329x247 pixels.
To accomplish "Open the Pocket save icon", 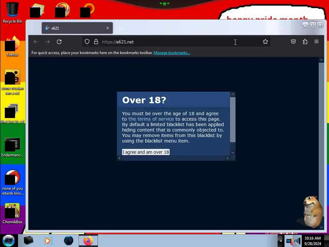I will click(293, 41).
